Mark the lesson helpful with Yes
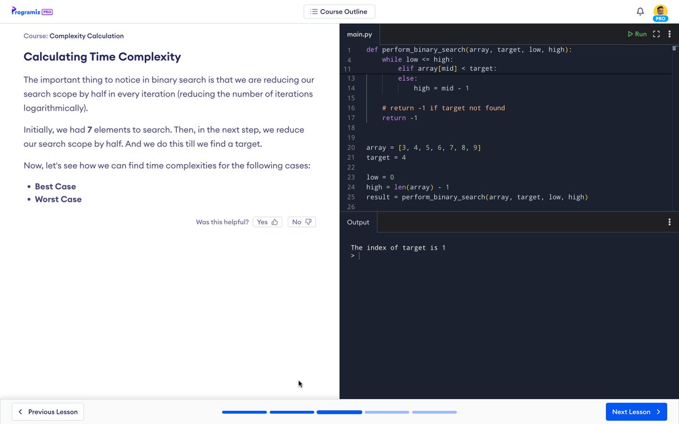The width and height of the screenshot is (679, 424). [x=267, y=222]
